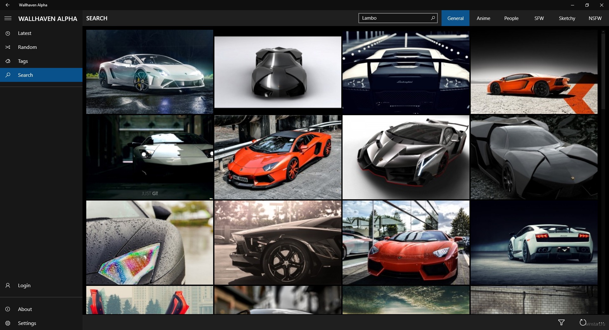Toggle the Anime category filter
Screen dimensions: 609x330
pos(483,18)
